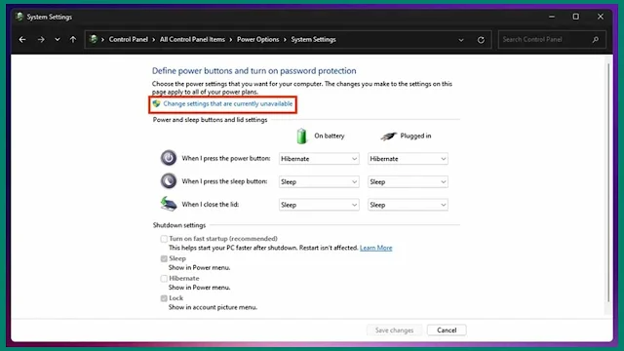Open chevron after Control Panel breadcrumb
The image size is (624, 351).
tap(154, 40)
